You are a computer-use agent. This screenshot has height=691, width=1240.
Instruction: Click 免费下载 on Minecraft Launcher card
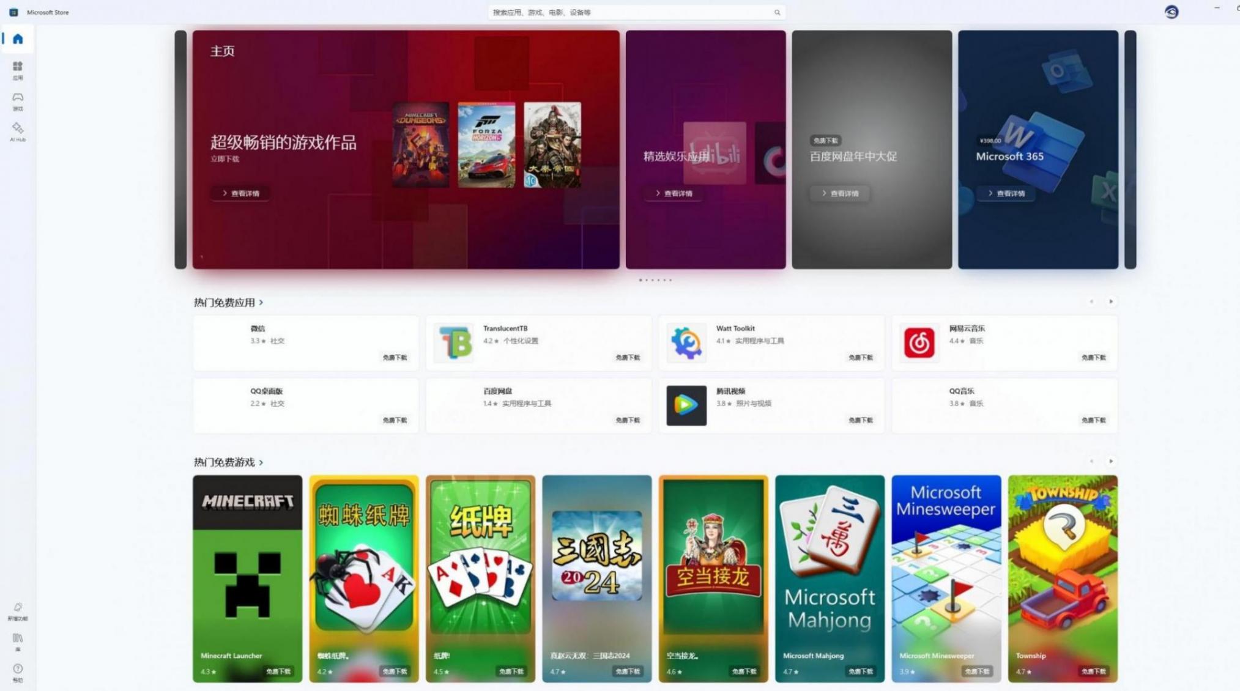278,671
